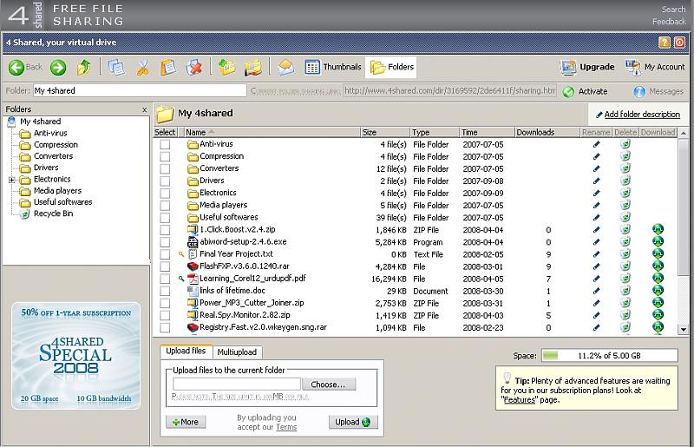694x447 pixels.
Task: Check the Real.Spy.Monitor.2.82.zip checkbox
Action: point(165,315)
